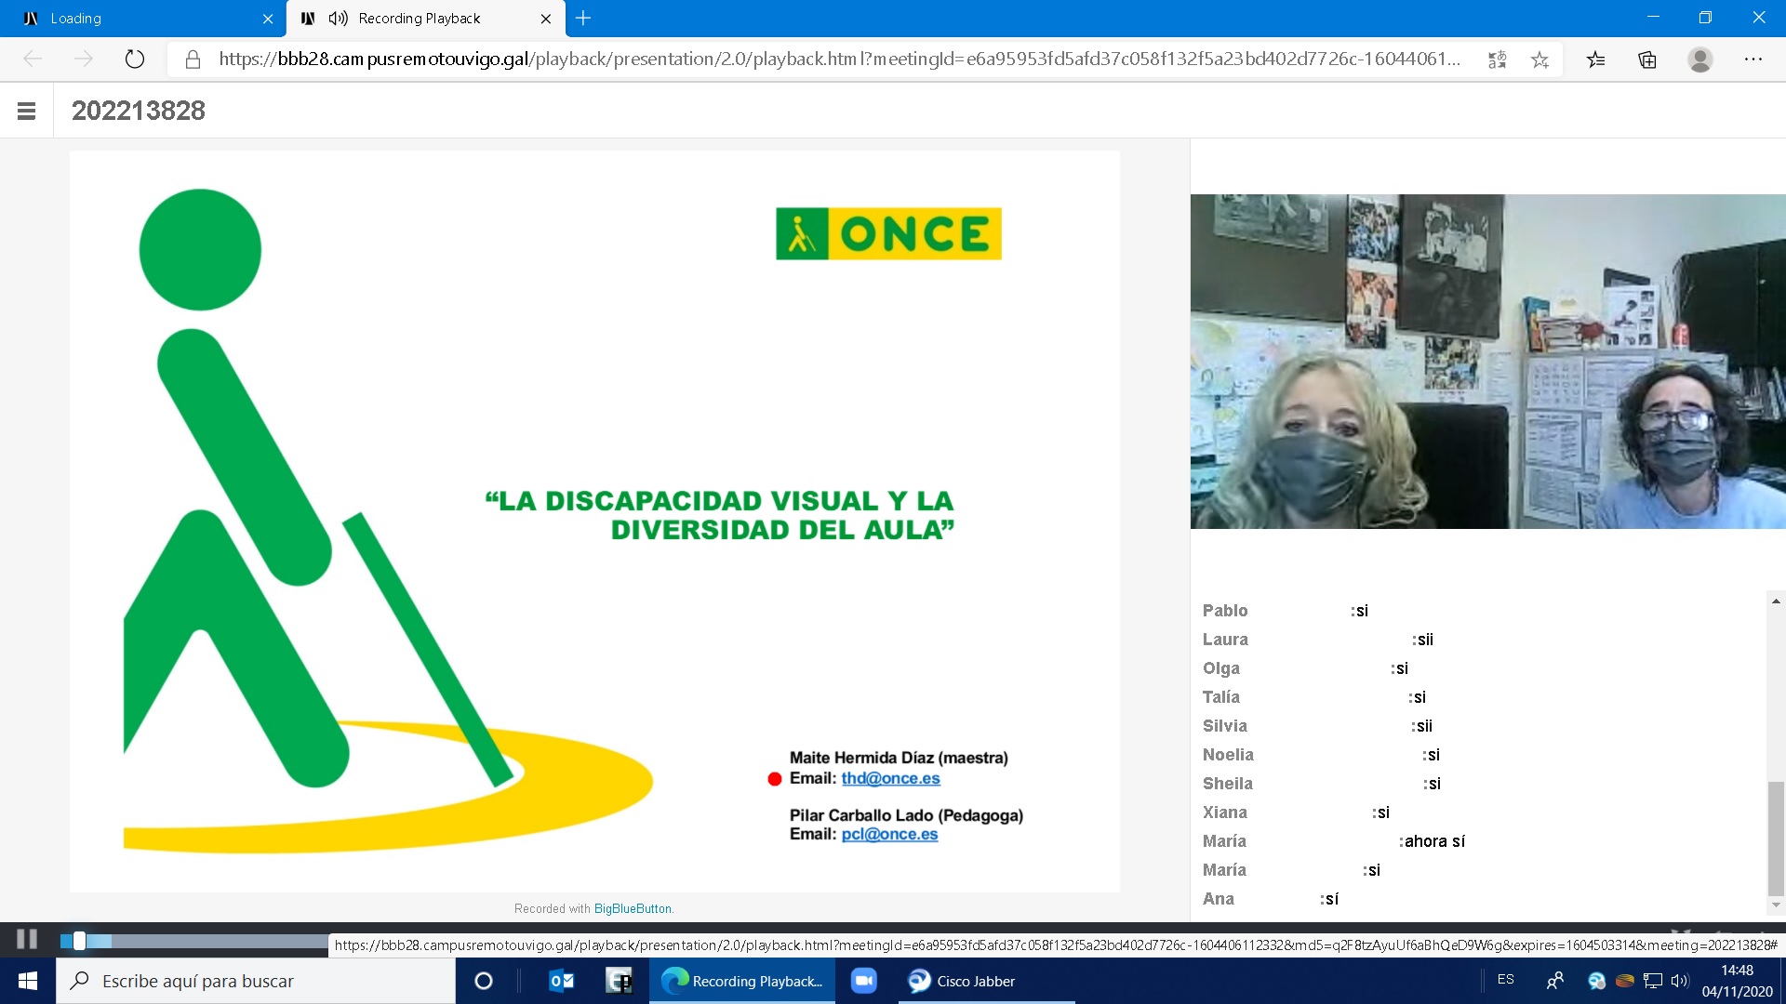Reload the page with the refresh icon

tap(135, 59)
